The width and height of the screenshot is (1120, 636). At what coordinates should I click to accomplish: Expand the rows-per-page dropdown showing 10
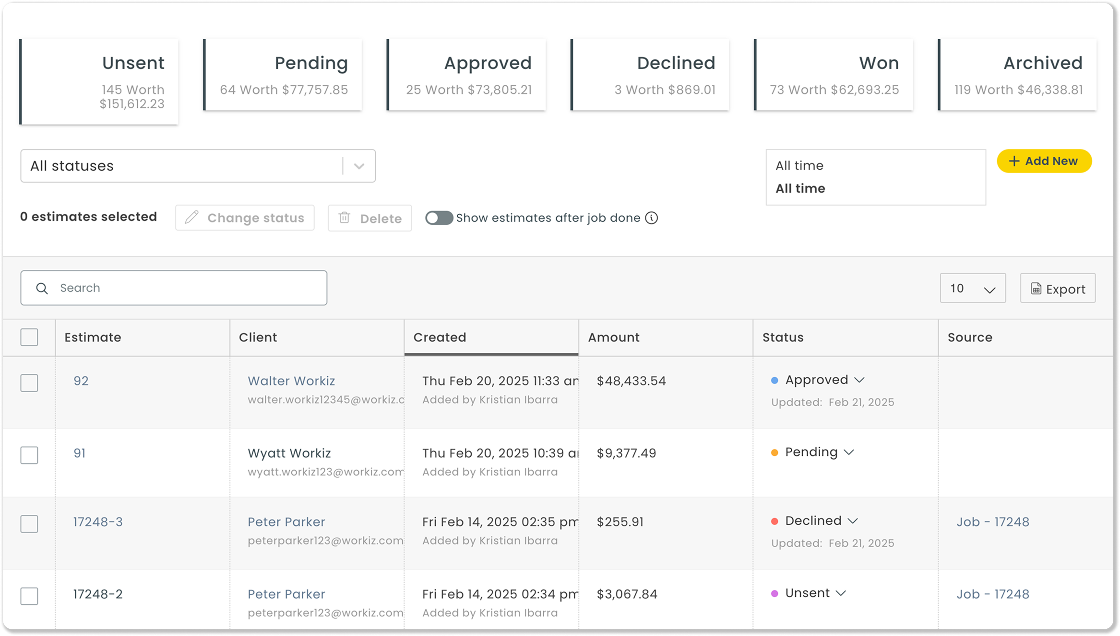click(973, 289)
